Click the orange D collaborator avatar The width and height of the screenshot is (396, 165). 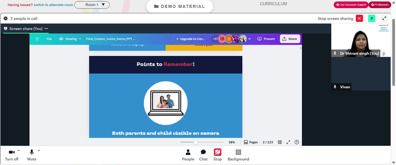pyautogui.click(x=229, y=39)
